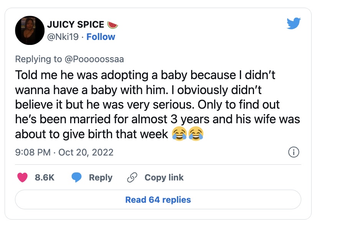Click the first laughing-crying emoji in tweet

[x=179, y=134]
